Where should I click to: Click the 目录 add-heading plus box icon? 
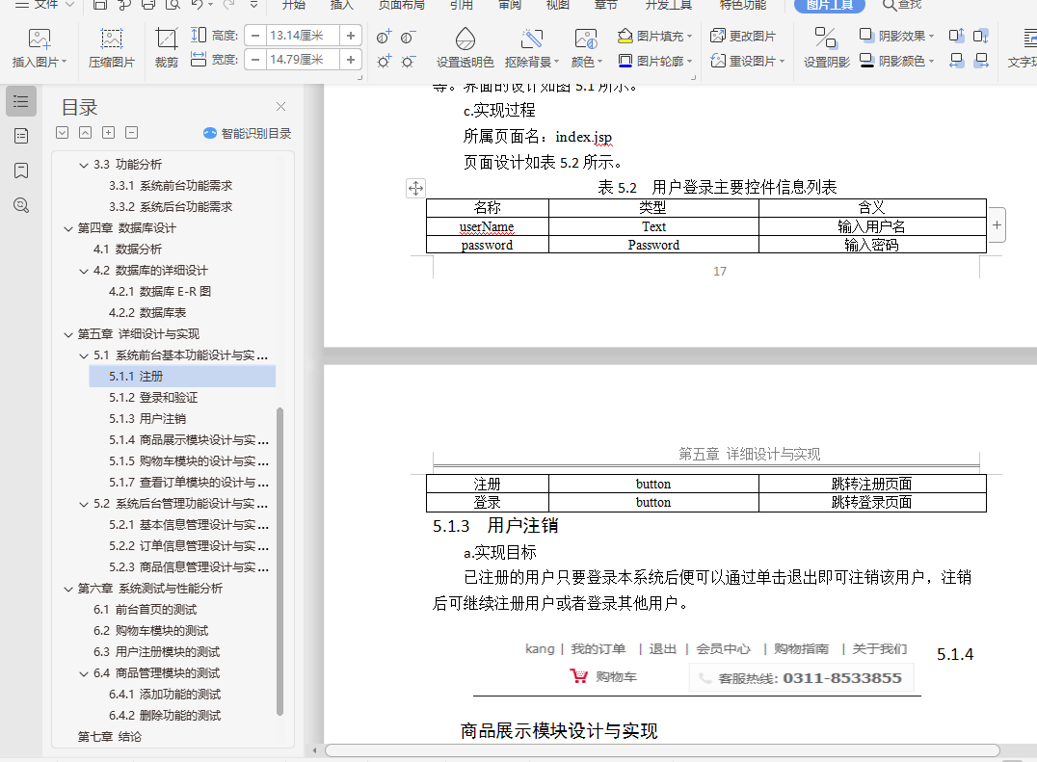[x=109, y=133]
